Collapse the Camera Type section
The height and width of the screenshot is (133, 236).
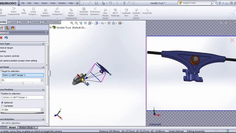click(43, 44)
